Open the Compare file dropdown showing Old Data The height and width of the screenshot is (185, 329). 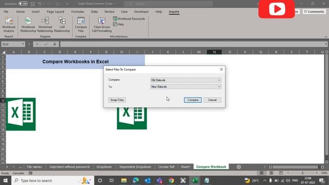point(186,80)
